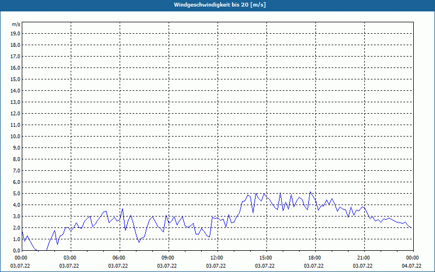Click the 2,0 y-axis label
The image size is (435, 272).
coord(16,227)
